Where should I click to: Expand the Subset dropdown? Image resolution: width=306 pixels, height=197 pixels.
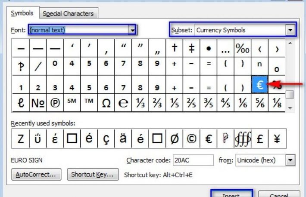pos(290,30)
